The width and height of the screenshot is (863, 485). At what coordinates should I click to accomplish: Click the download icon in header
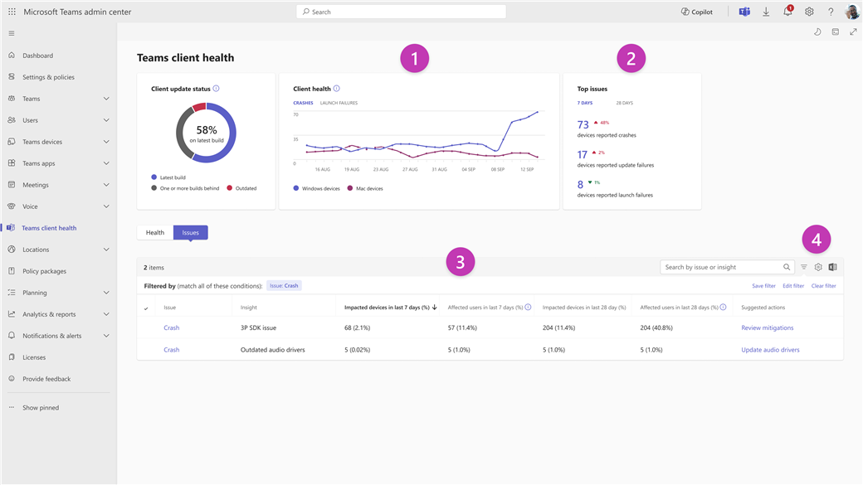pyautogui.click(x=766, y=12)
